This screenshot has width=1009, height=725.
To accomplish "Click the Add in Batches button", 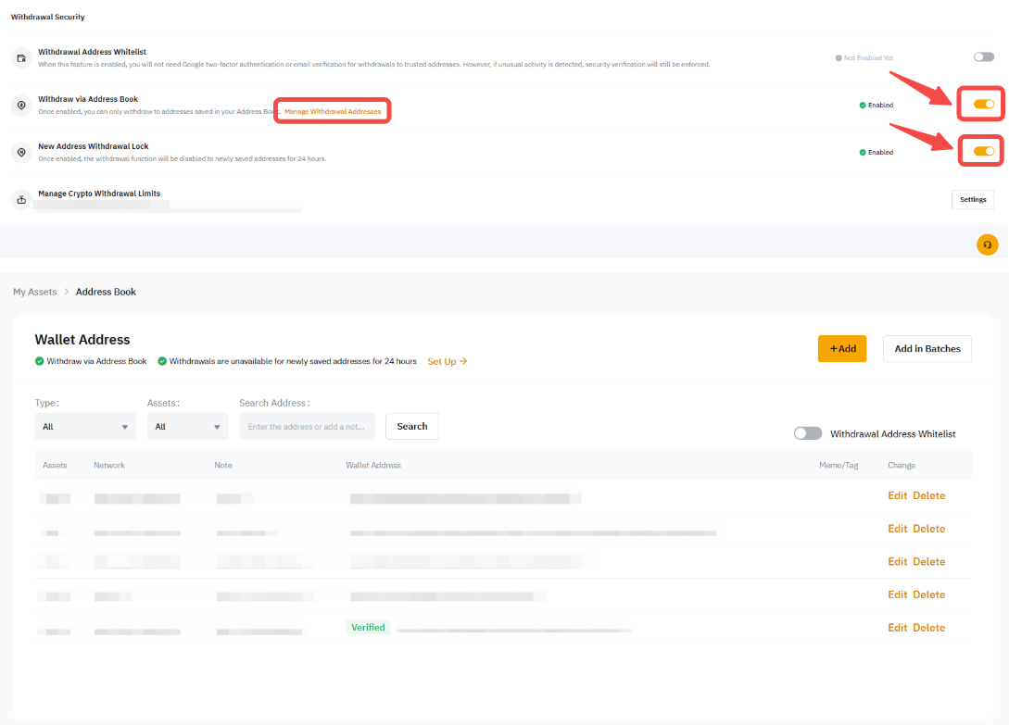I will click(927, 348).
